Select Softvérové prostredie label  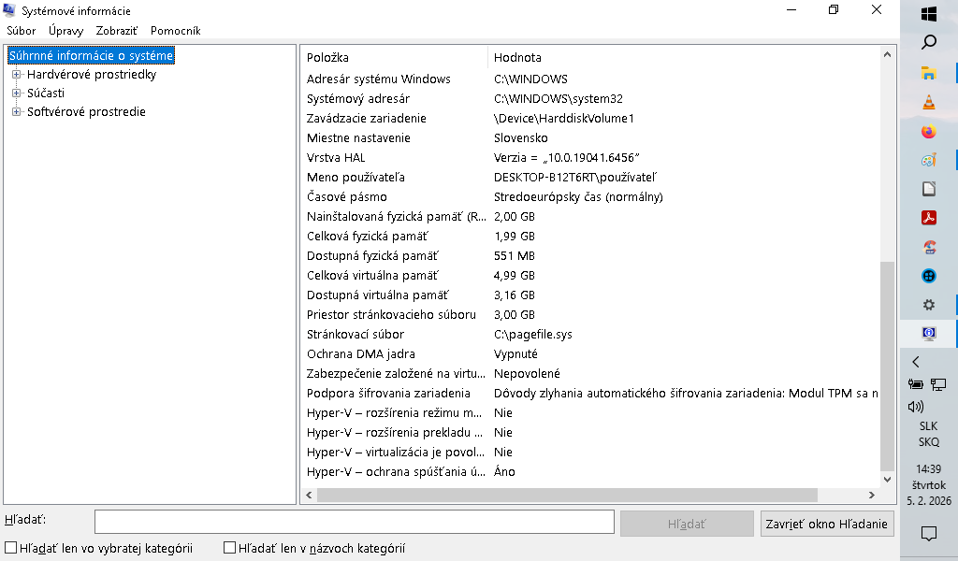pyautogui.click(x=86, y=111)
